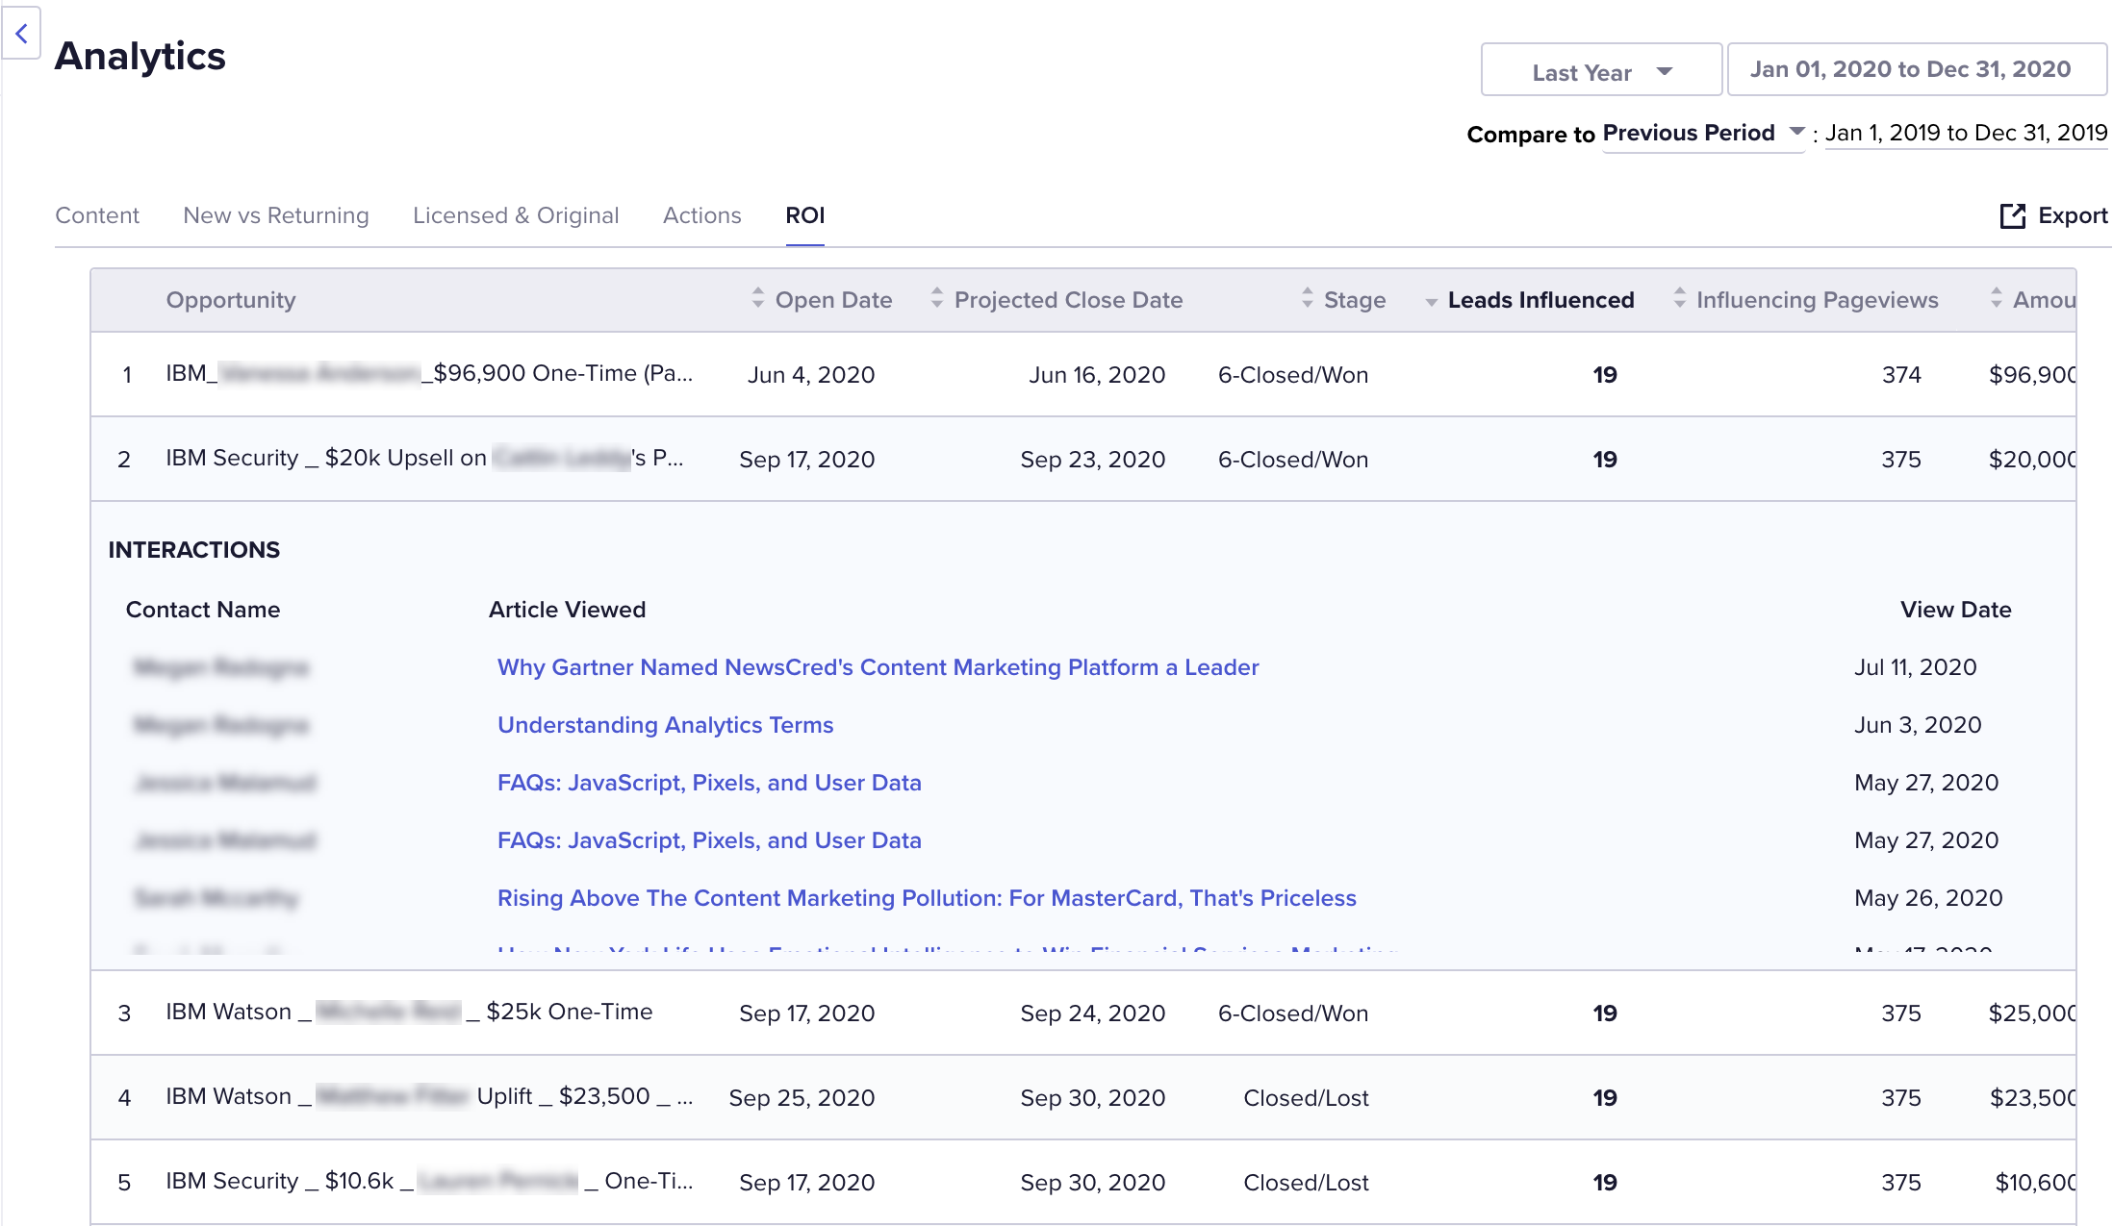Open article Why Gartner Named NewsCred's Content Marketing Platform
2113x1226 pixels.
tap(878, 667)
